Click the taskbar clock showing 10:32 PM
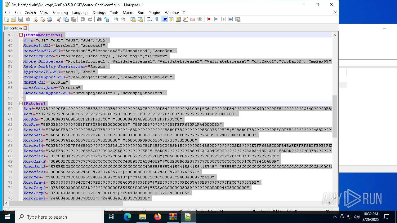Screen dimensions: 397x223 (x=371, y=217)
